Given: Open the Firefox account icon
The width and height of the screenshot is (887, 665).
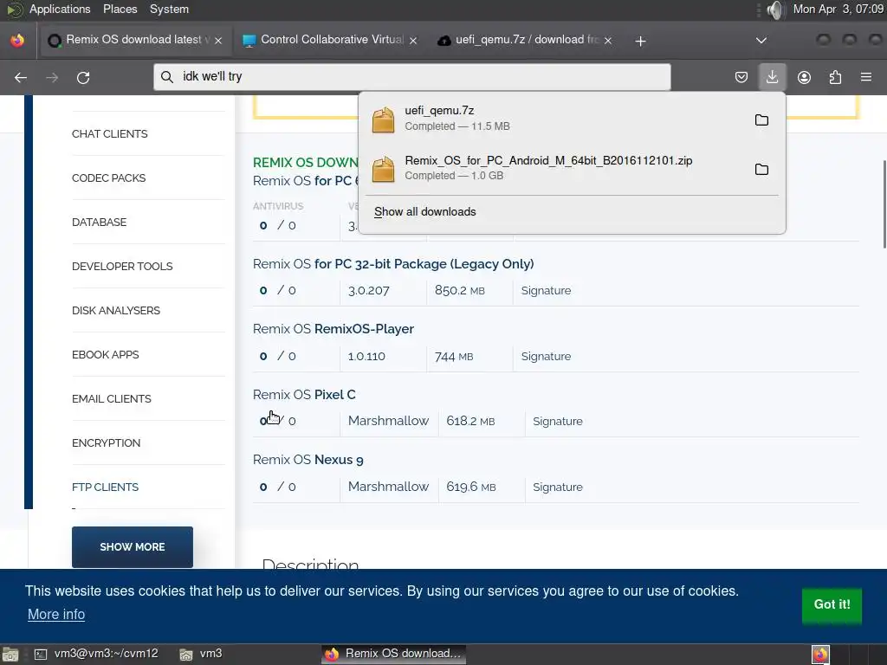Looking at the screenshot, I should pyautogui.click(x=804, y=77).
